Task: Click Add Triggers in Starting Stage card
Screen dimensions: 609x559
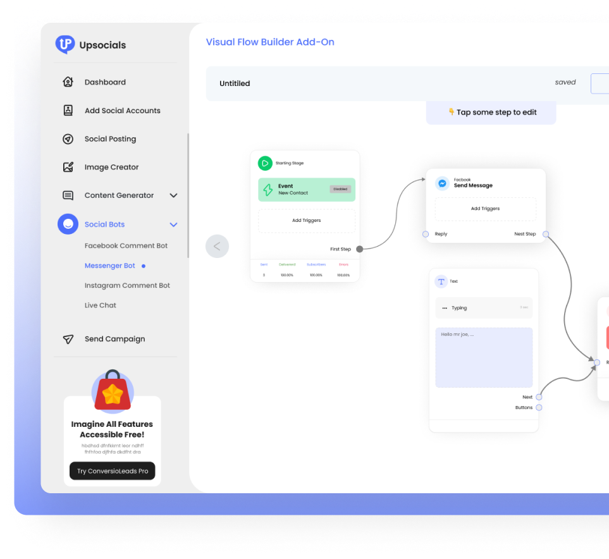Action: coord(307,221)
